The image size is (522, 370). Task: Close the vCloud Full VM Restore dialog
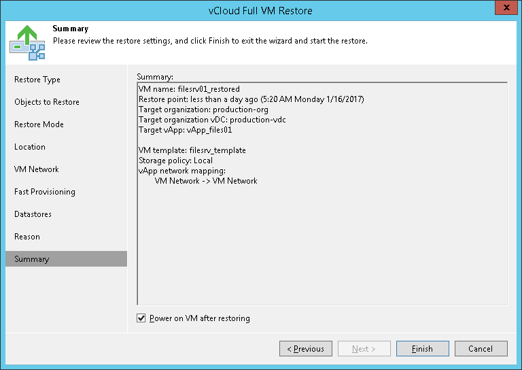coord(503,10)
